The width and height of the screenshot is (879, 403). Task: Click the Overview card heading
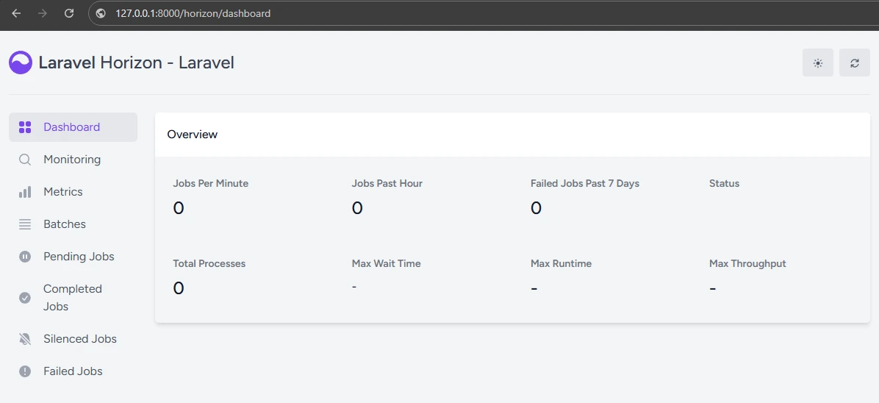coord(193,135)
